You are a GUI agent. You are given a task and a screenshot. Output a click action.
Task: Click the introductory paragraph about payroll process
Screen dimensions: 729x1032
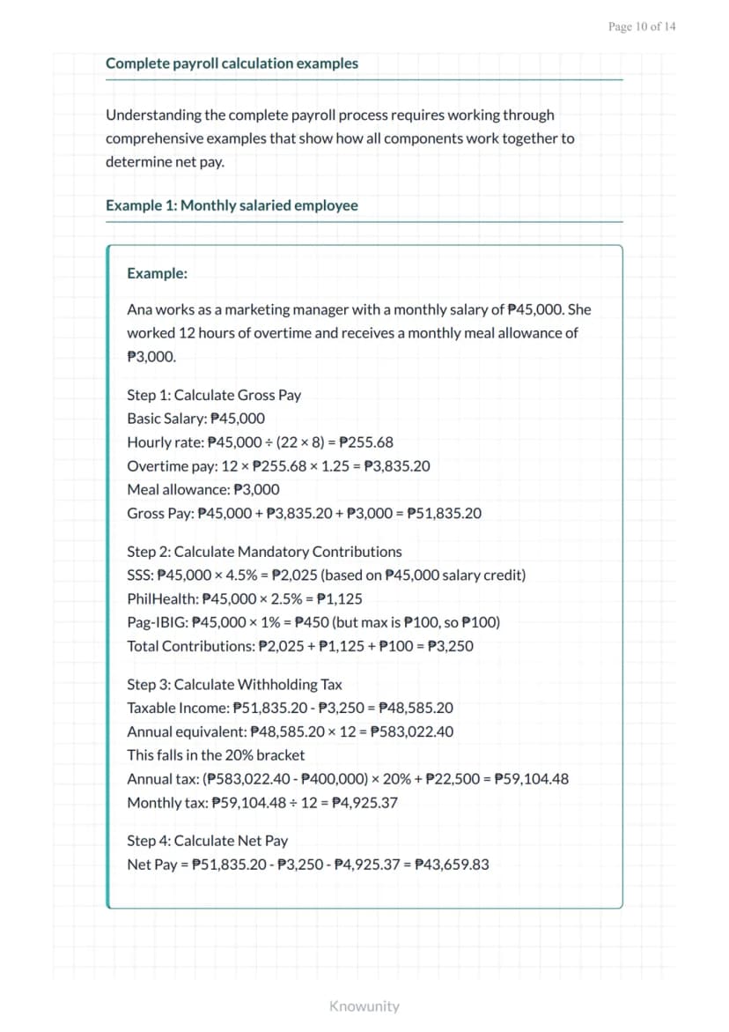tap(341, 138)
